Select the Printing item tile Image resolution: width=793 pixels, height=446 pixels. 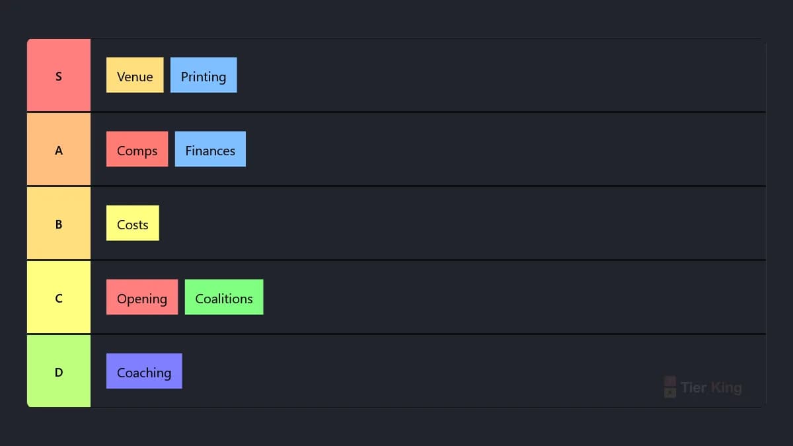[x=204, y=75]
